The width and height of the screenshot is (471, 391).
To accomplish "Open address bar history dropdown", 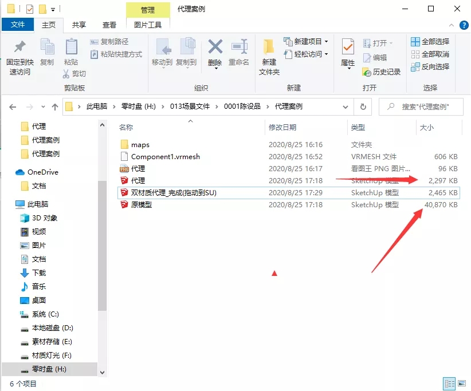I will pyautogui.click(x=345, y=106).
